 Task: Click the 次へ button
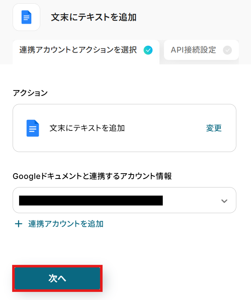[x=57, y=278]
